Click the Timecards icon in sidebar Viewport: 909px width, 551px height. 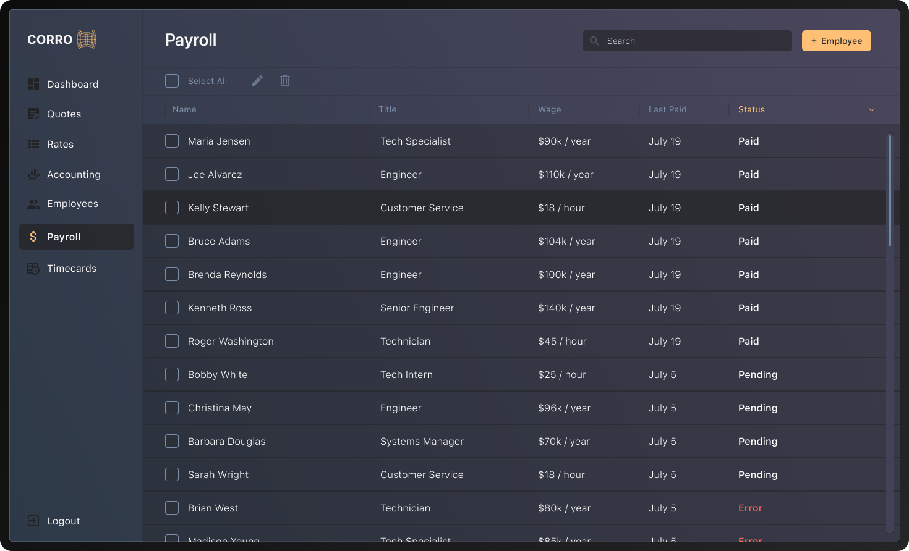click(33, 268)
